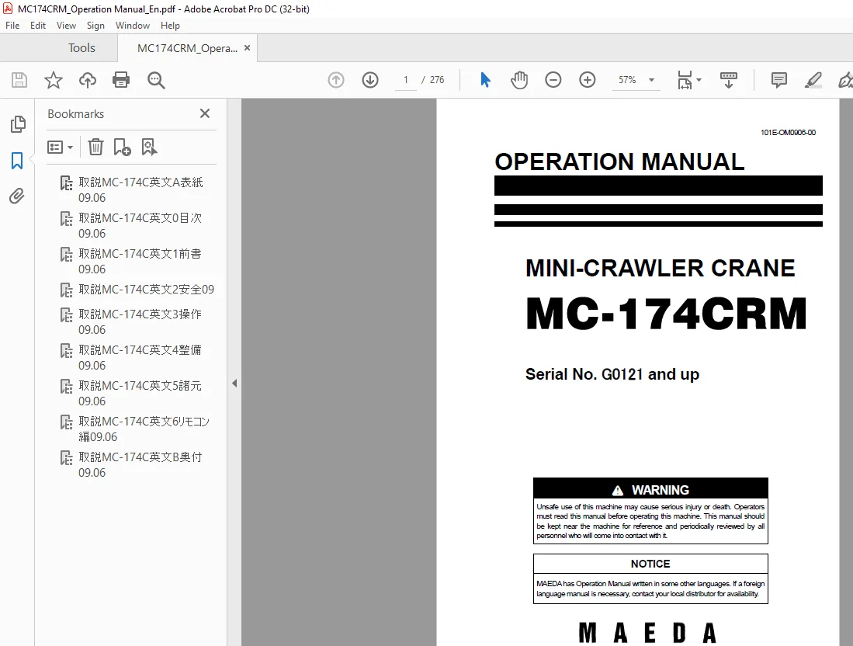Viewport: 853px width, 646px height.
Task: Add a comment sticky note
Action: point(778,80)
